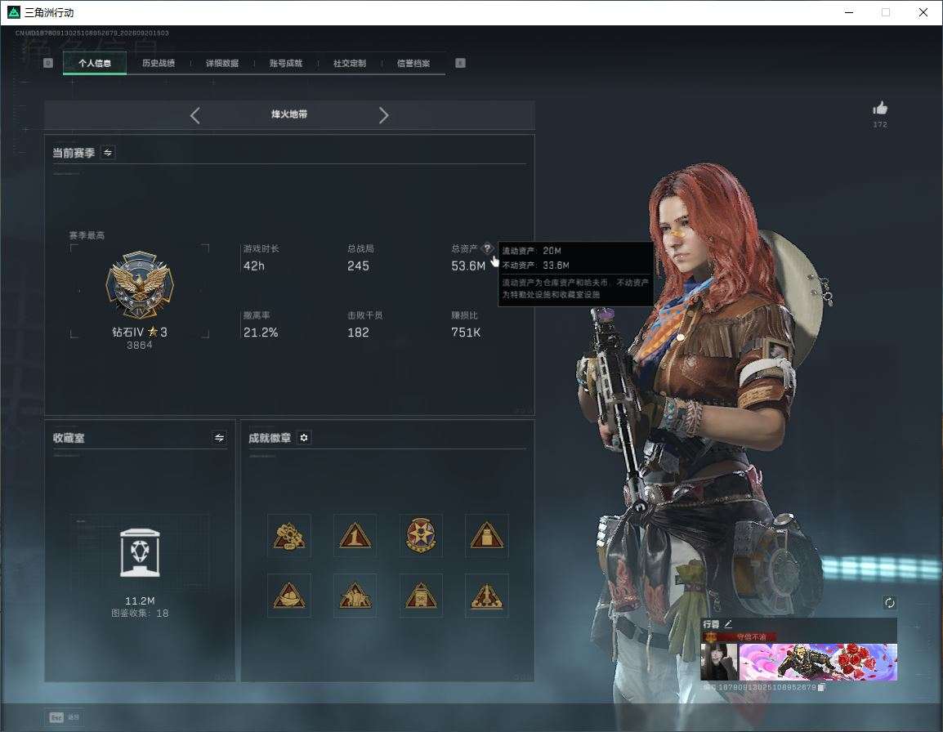Click the Q key hint left of tabs
This screenshot has width=943, height=732.
point(49,63)
